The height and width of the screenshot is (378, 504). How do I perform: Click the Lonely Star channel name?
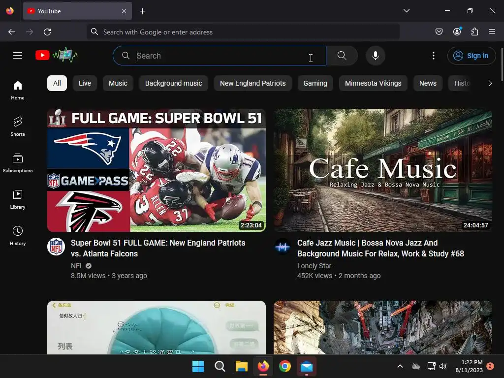[x=314, y=266]
